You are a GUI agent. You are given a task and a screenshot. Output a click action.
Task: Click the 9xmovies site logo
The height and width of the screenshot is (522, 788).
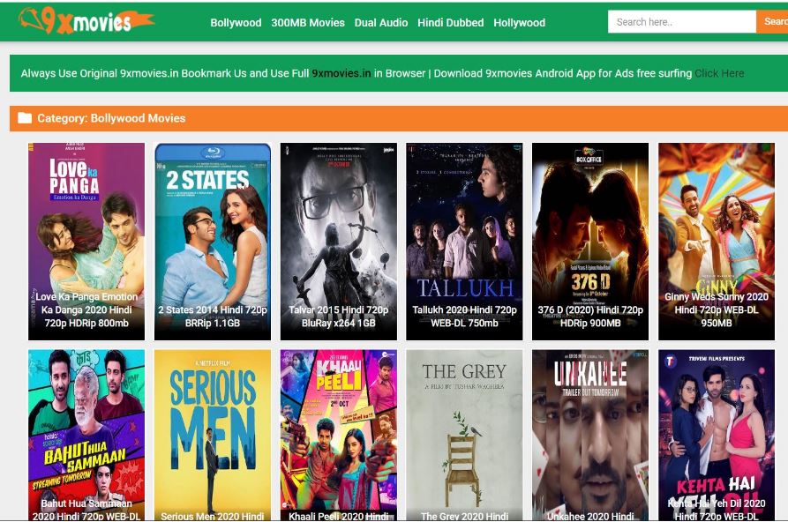(x=86, y=21)
